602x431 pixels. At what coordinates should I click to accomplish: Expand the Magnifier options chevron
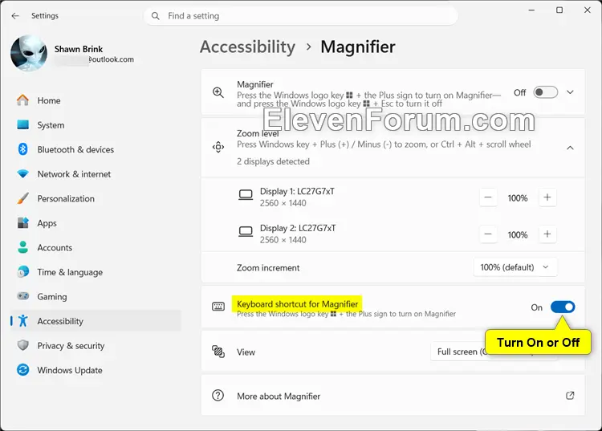570,92
